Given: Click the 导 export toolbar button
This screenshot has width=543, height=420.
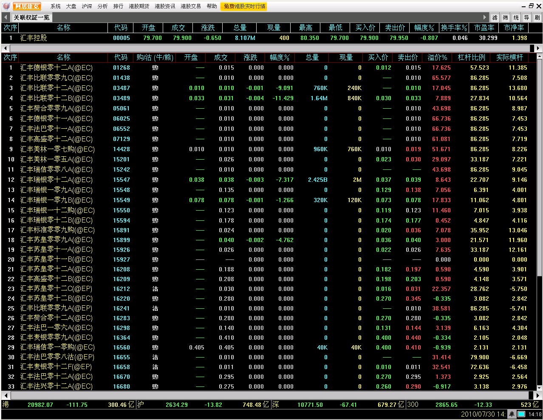Looking at the screenshot, I should (527, 17).
